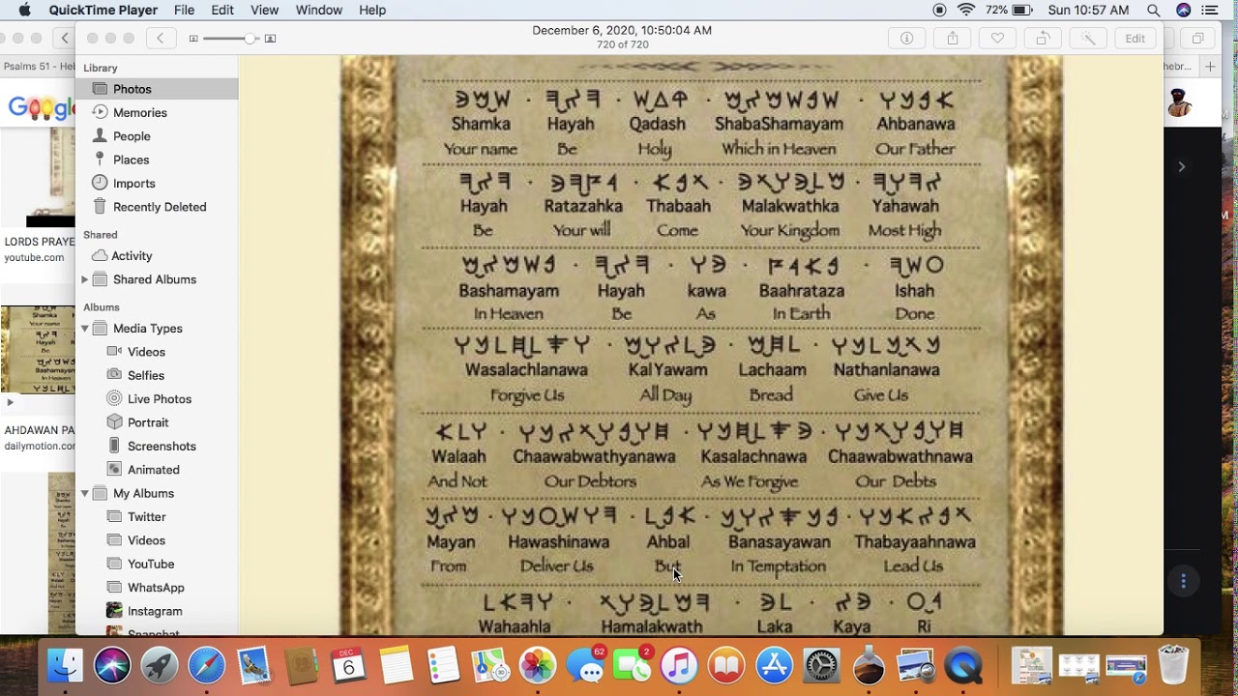
Task: Rotate the photo using toolbar rotate icon
Action: tap(1043, 39)
